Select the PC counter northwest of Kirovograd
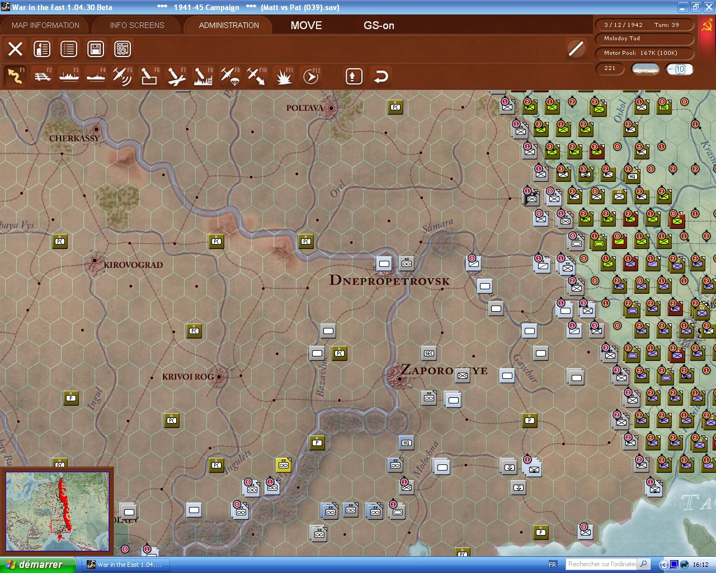This screenshot has height=573, width=716. (x=60, y=241)
